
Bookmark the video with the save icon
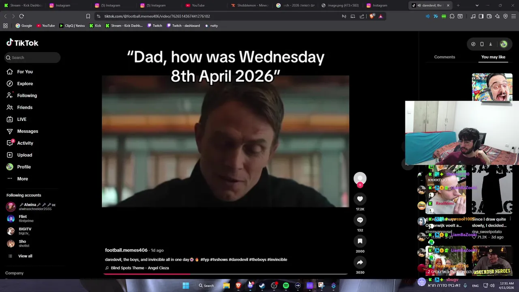360,241
